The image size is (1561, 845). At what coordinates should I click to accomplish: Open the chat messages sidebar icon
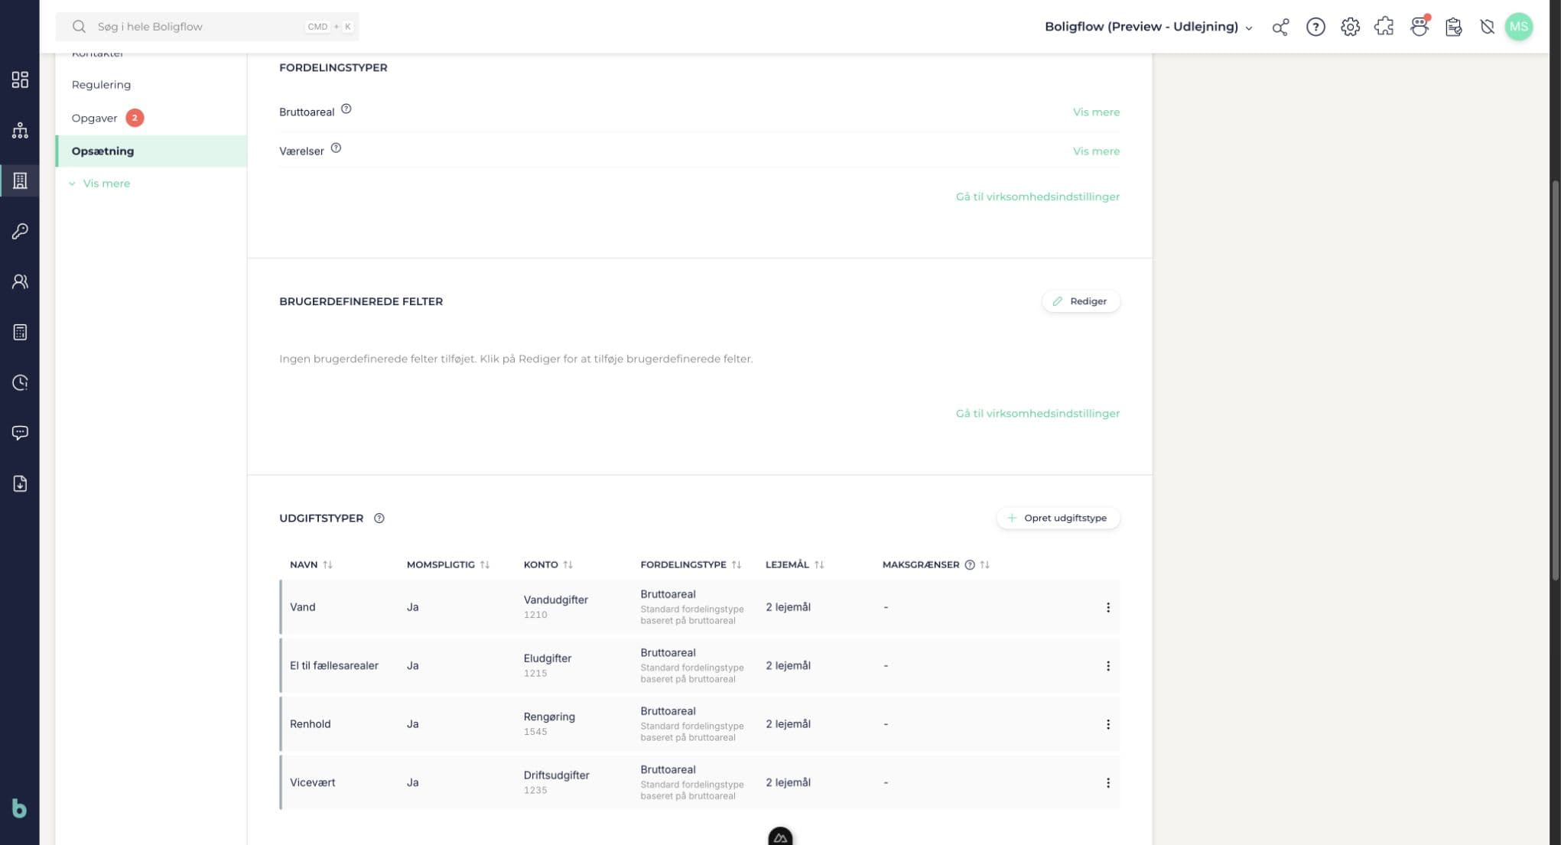tap(20, 433)
